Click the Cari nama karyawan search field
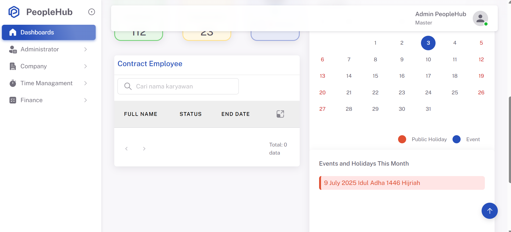This screenshot has width=511, height=232. click(x=178, y=86)
